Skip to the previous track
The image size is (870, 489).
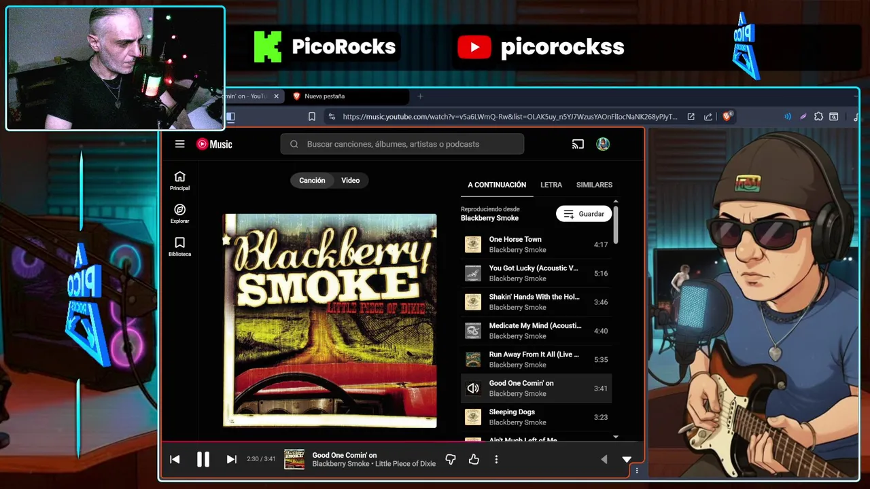(175, 459)
